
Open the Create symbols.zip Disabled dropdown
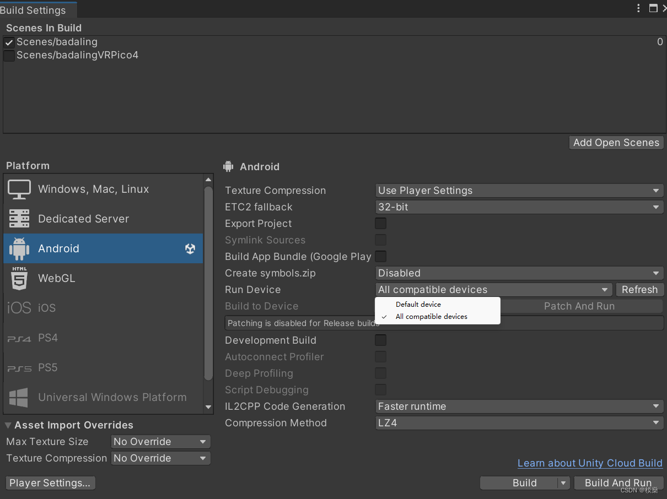click(x=519, y=273)
